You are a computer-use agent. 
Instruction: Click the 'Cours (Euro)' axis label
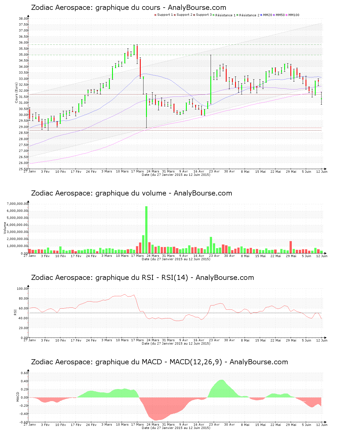click(16, 93)
